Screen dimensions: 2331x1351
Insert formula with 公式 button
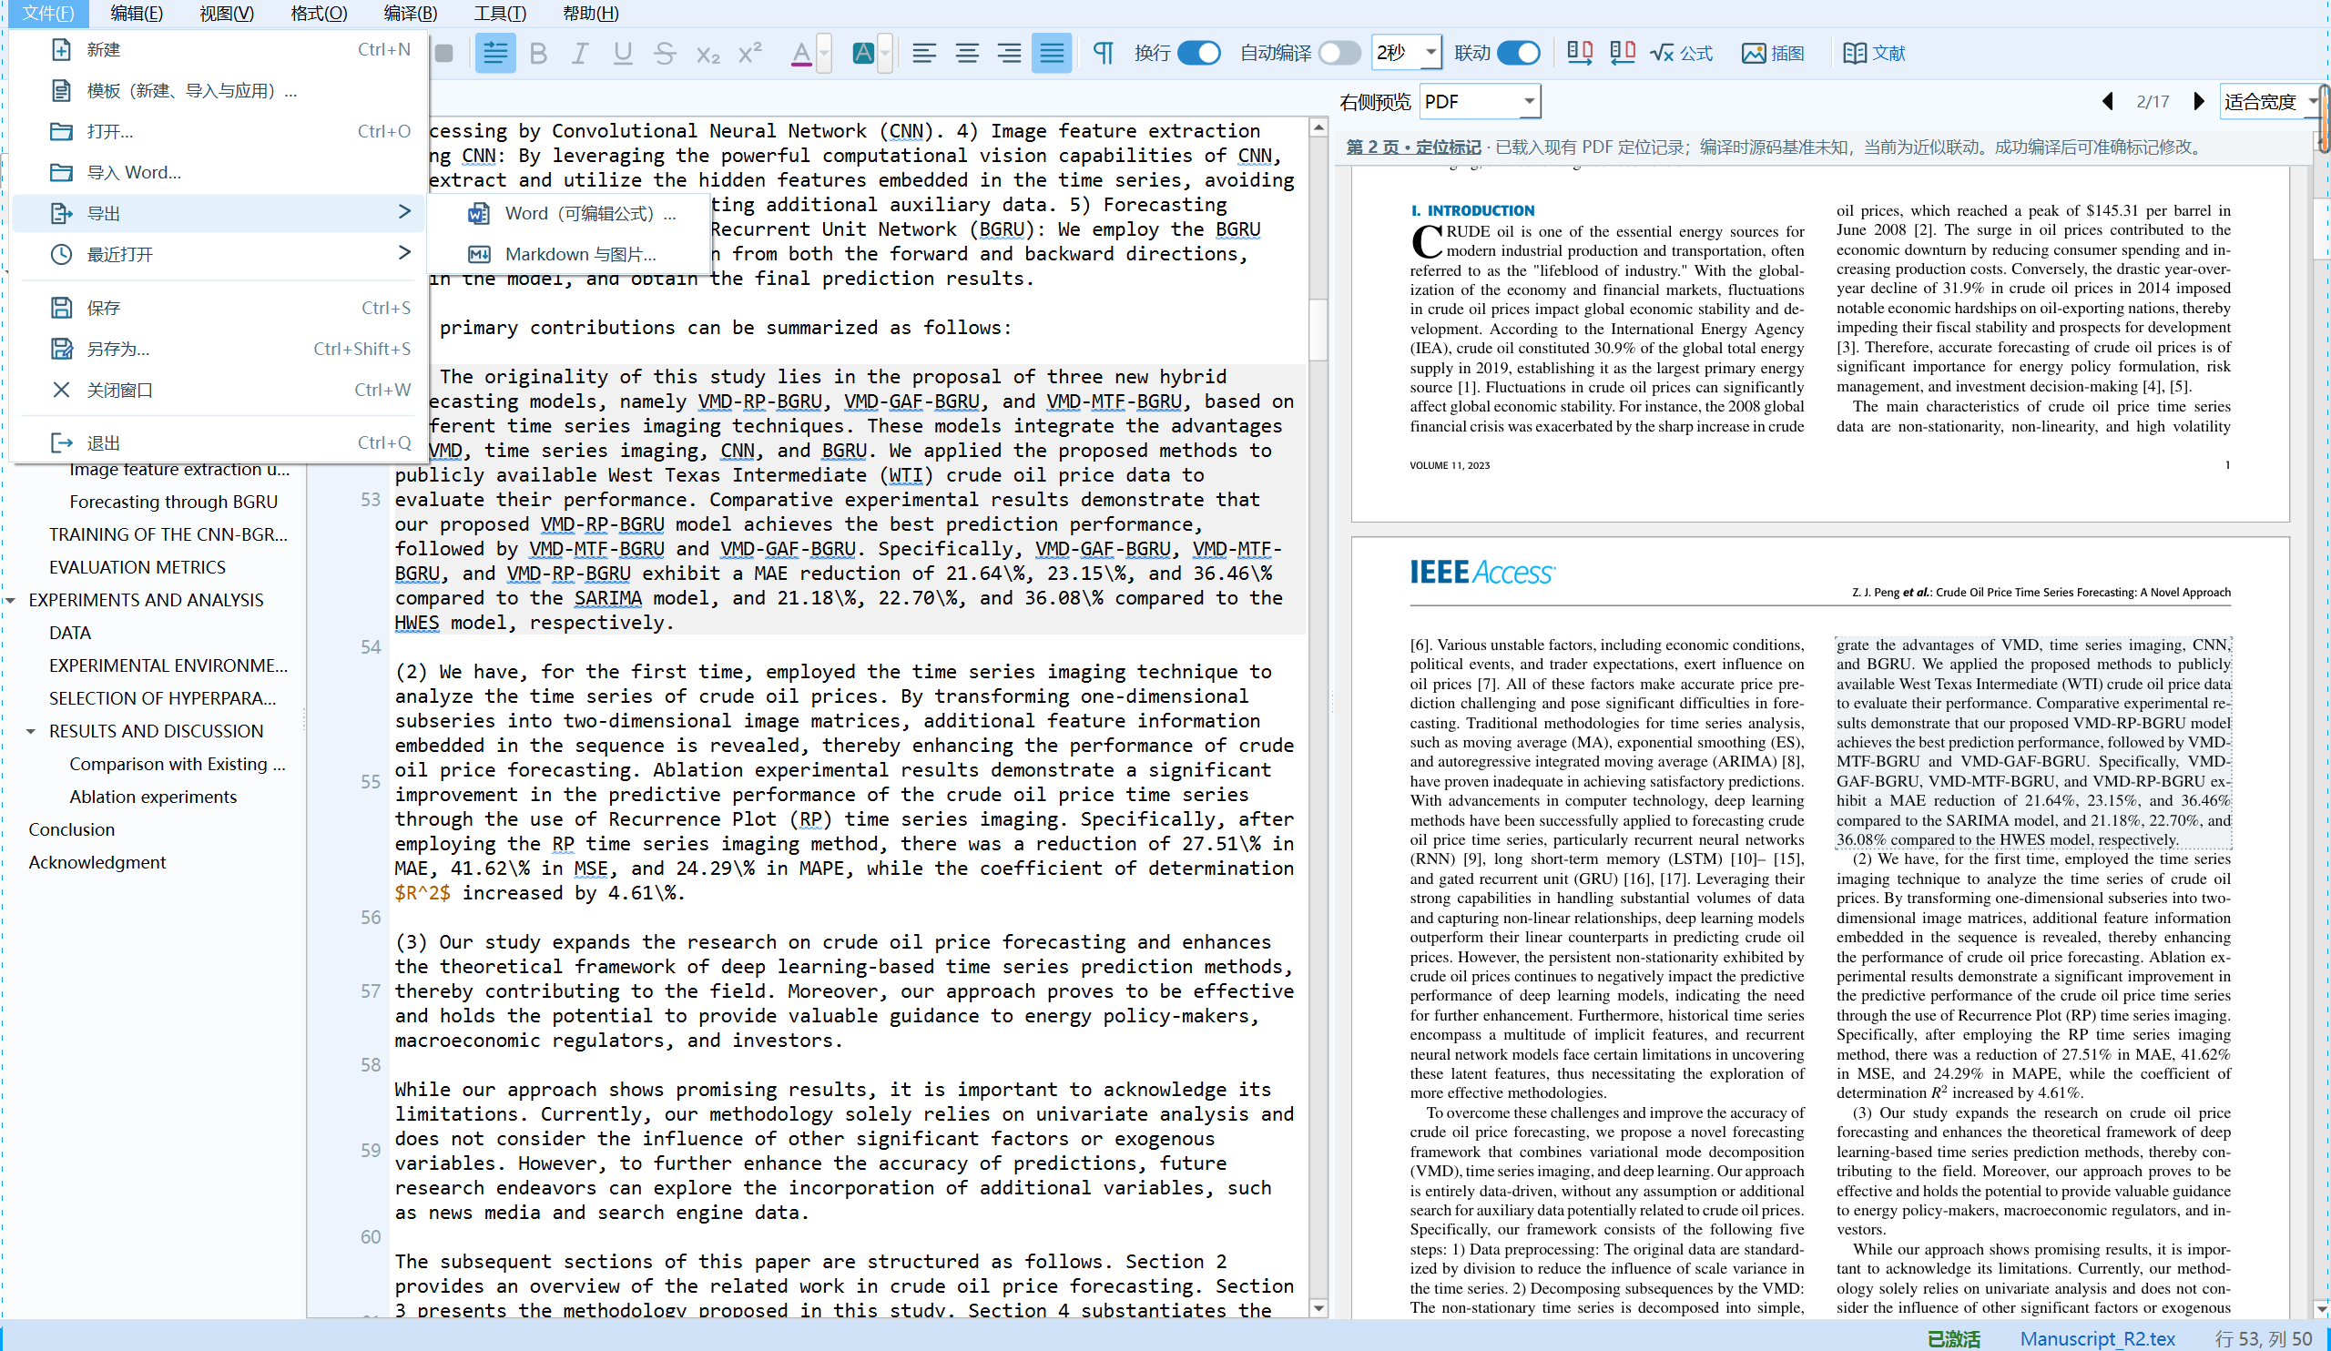point(1682,54)
